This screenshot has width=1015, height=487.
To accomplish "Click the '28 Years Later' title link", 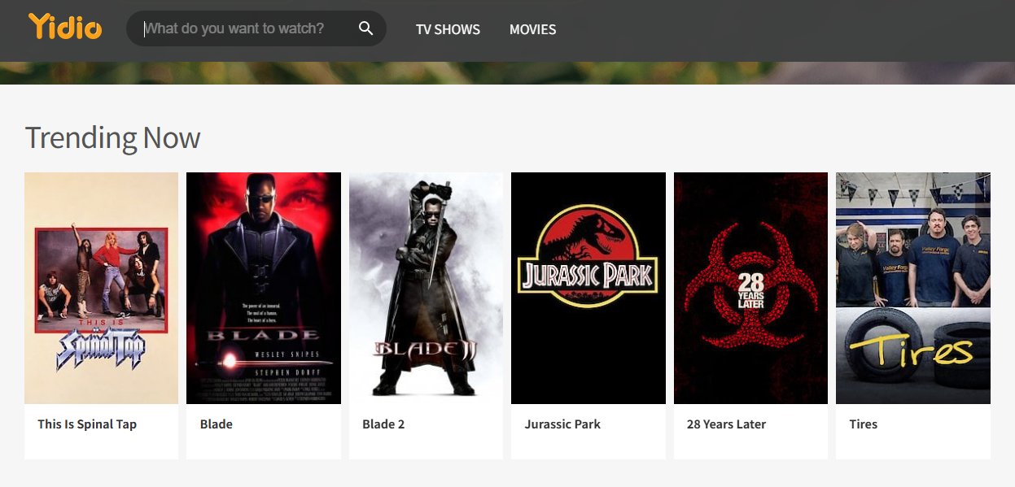I will (726, 424).
